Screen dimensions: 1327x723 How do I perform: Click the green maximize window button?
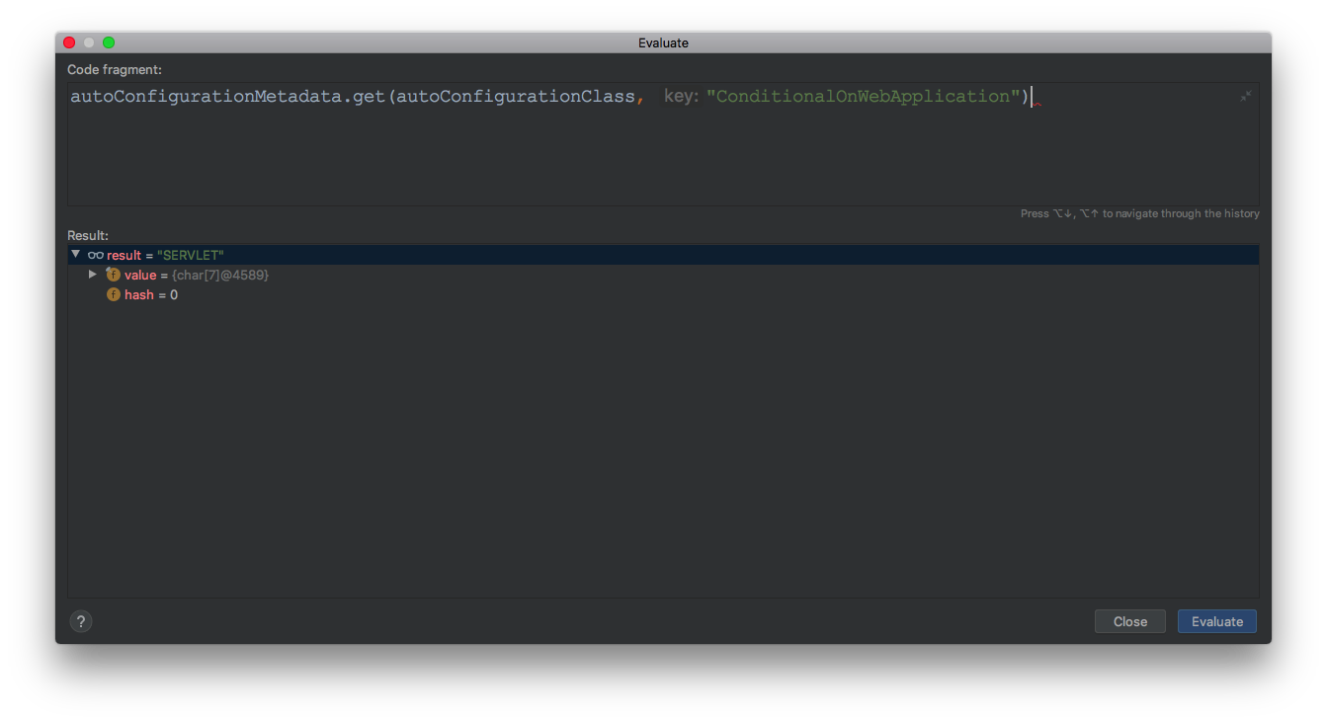pyautogui.click(x=109, y=42)
